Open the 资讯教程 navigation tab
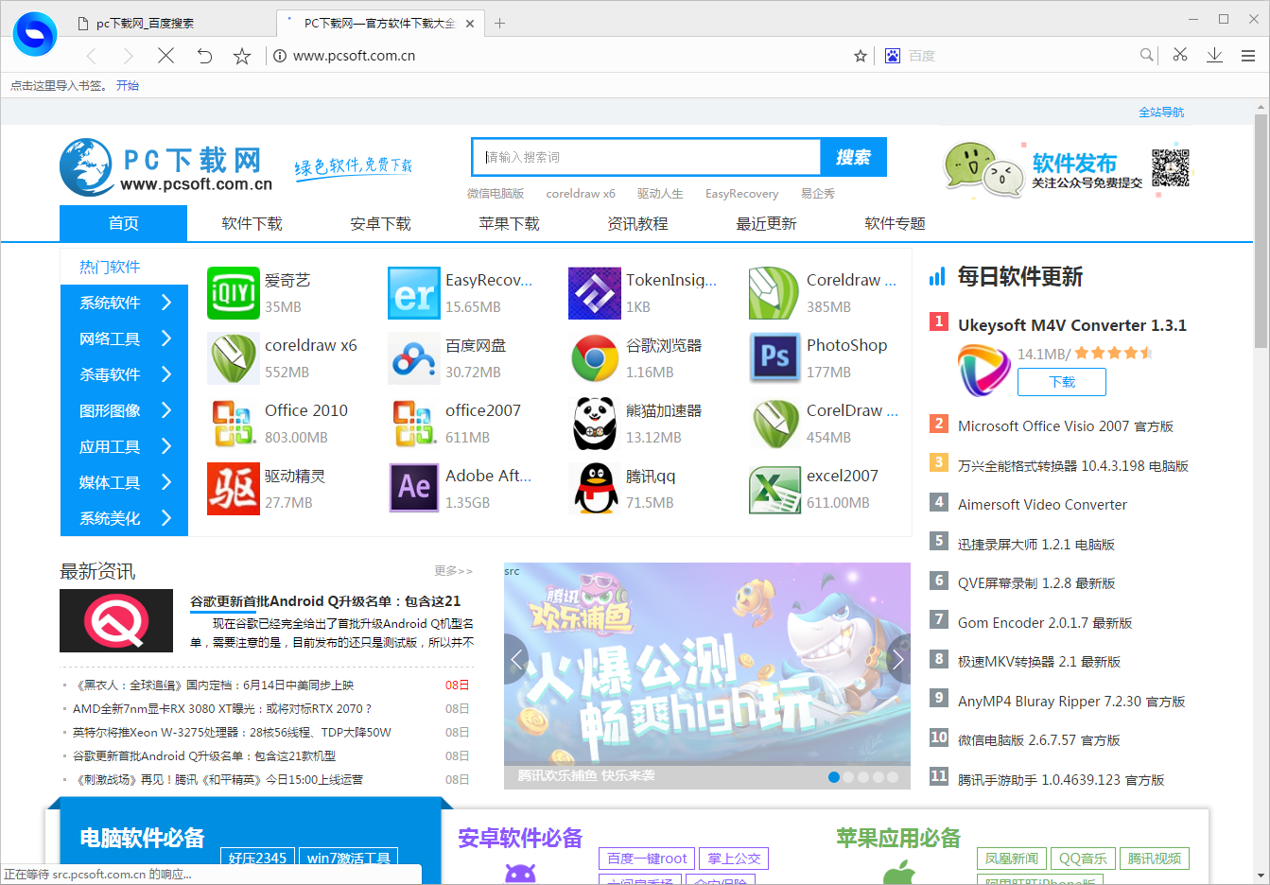The height and width of the screenshot is (885, 1270). [x=638, y=224]
